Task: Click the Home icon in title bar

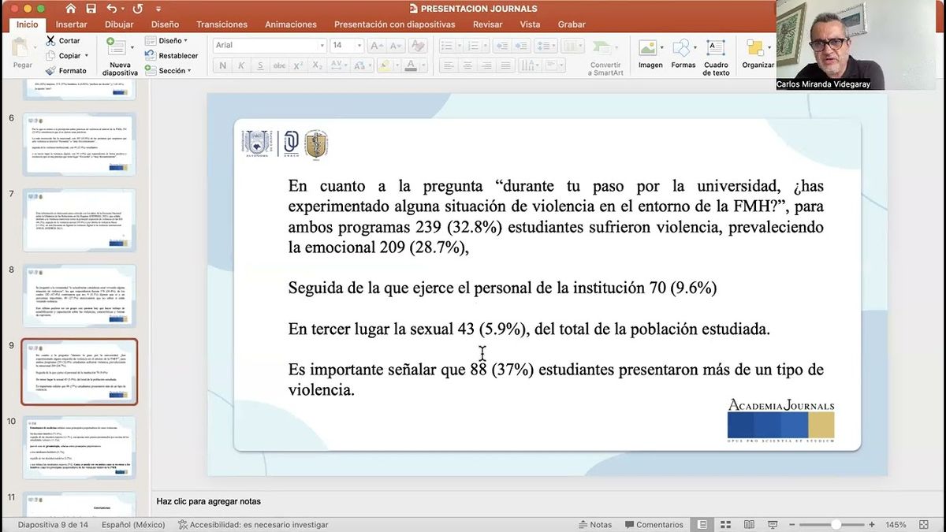Action: (71, 9)
